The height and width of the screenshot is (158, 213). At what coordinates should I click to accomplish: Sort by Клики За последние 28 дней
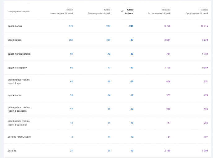tap(61, 11)
